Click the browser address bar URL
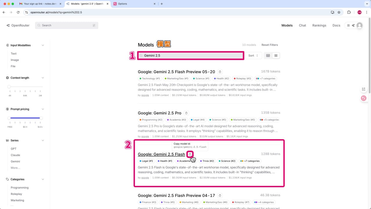Image resolution: width=371 pixels, height=209 pixels. (56, 12)
